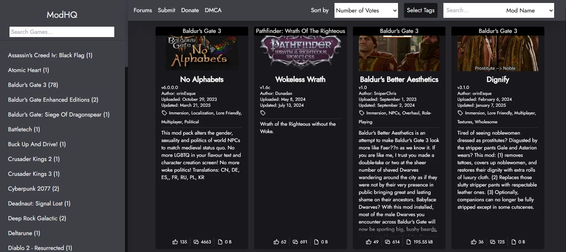Click thumbs-up icon on Baldur's Better Aesthetics card
The image size is (566, 252).
[369, 242]
